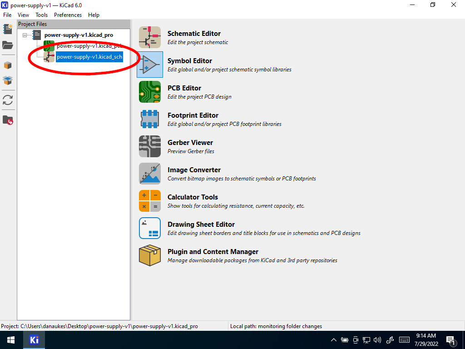Click the battery tray icon
465x349 pixels.
(345, 340)
